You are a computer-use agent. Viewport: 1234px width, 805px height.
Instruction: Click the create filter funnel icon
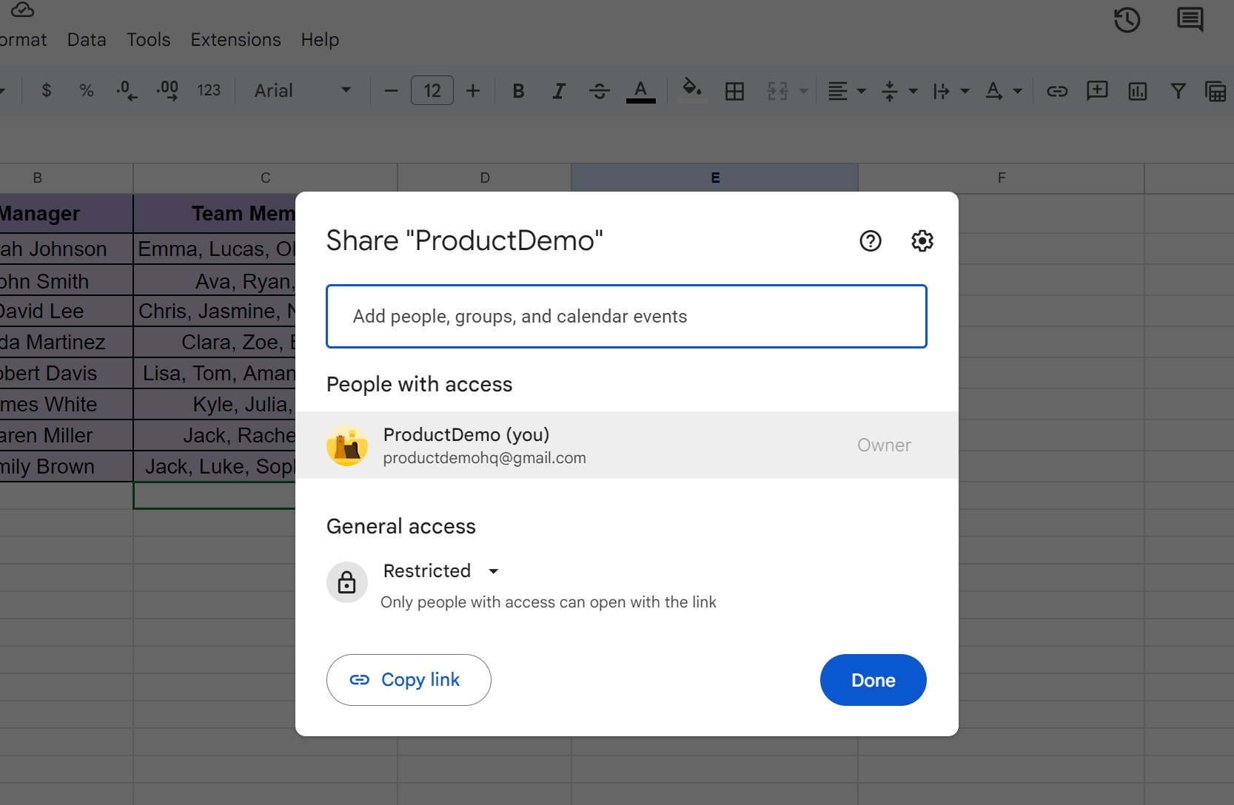[1178, 91]
